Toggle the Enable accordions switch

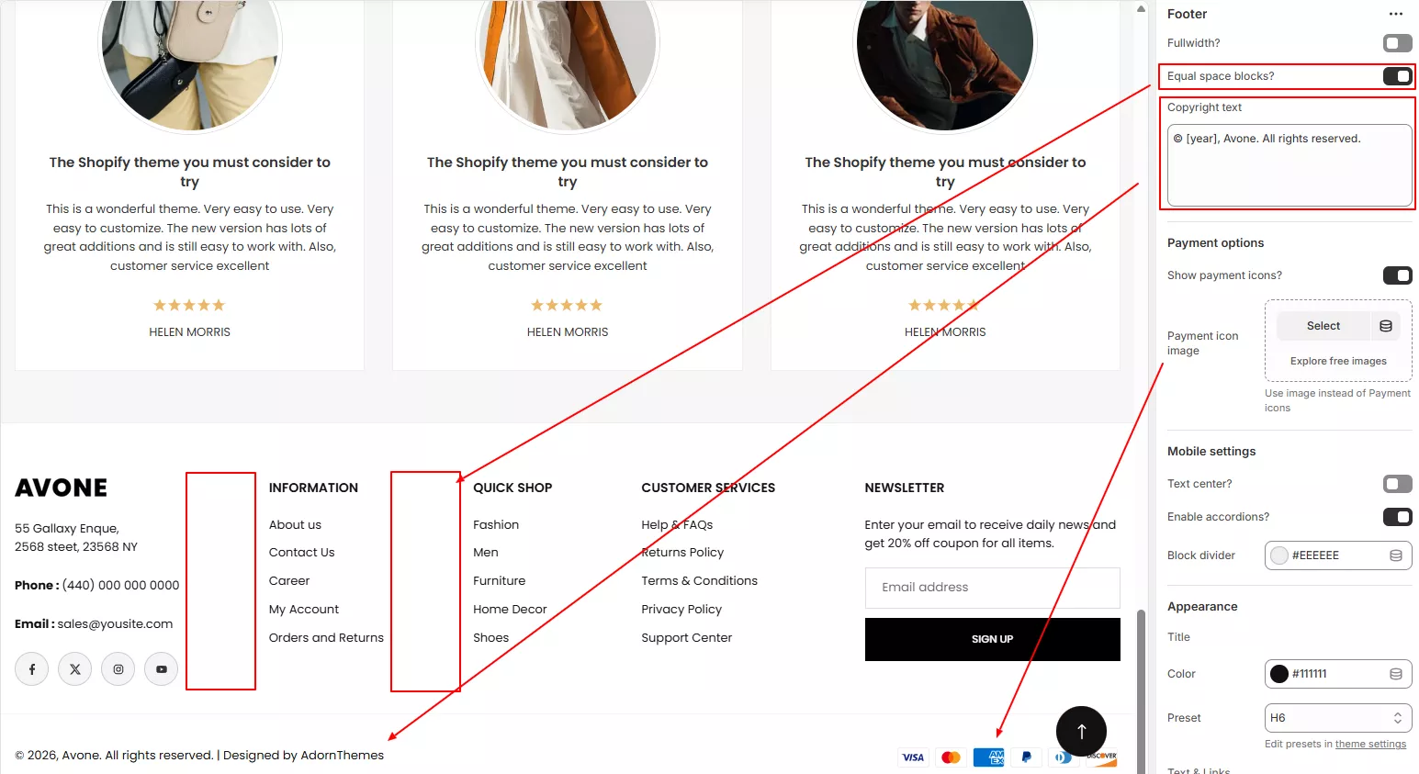1397,517
